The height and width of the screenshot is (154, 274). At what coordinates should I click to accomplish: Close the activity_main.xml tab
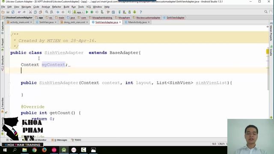31,22
